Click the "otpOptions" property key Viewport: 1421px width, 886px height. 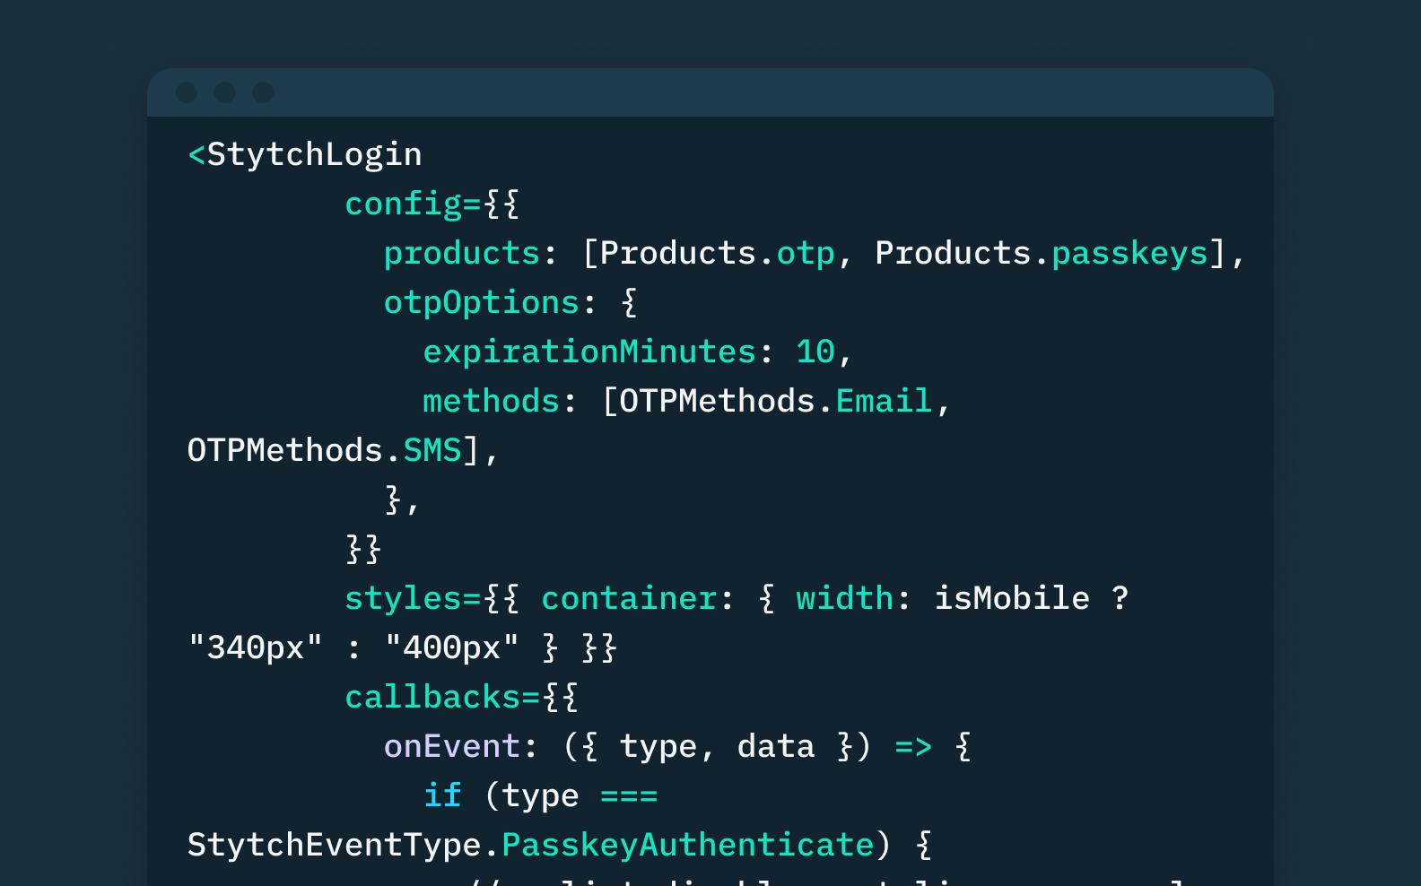click(482, 303)
